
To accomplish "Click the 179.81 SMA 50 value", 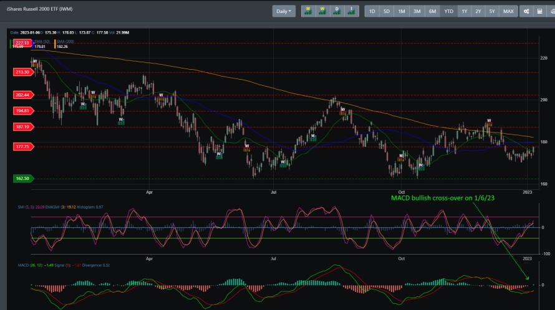I will (40, 47).
